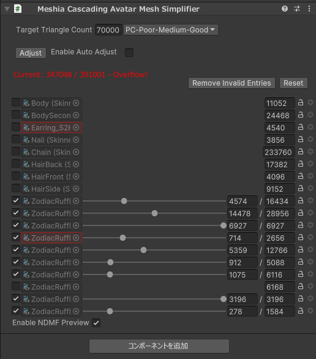This screenshot has height=359, width=316.
Task: Click the Target Triangle Count field showing 70000
Action: click(x=108, y=30)
